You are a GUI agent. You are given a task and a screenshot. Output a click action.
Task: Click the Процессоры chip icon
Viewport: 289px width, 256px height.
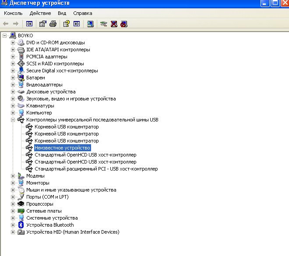point(21,204)
